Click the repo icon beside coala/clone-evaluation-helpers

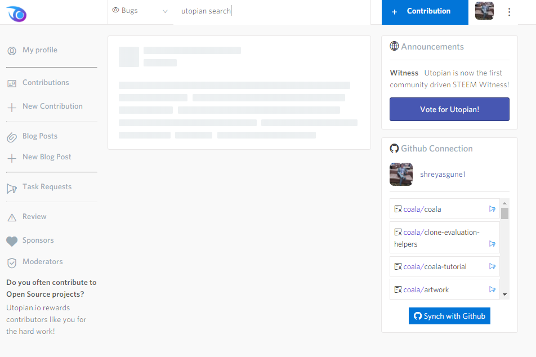(x=398, y=232)
